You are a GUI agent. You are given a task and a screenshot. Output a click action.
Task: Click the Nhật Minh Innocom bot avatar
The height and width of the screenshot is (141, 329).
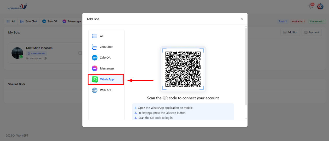(x=17, y=53)
